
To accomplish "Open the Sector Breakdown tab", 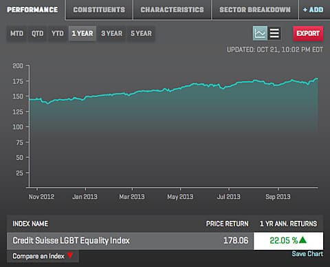I will point(255,10).
